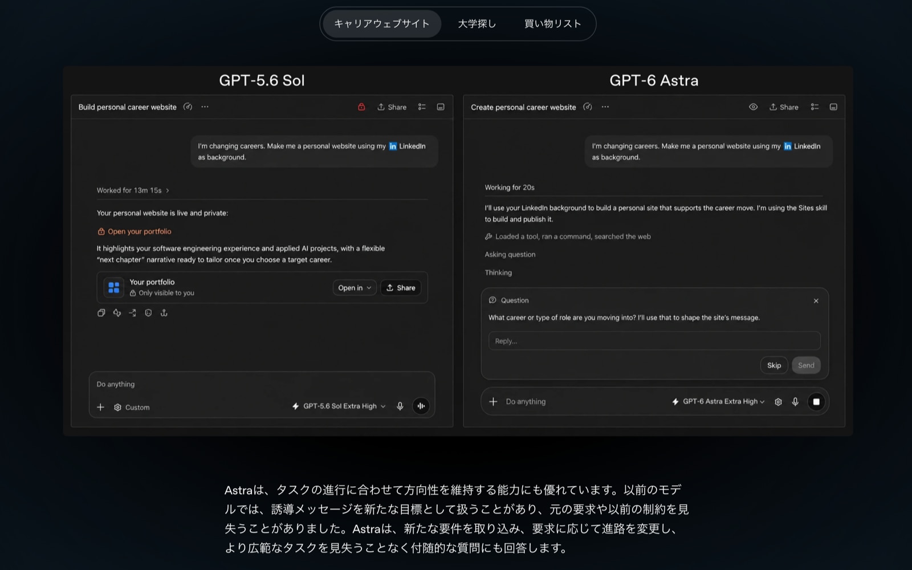This screenshot has height=570, width=912.
Task: Click Share button on the Your portfolio card
Action: pyautogui.click(x=401, y=288)
